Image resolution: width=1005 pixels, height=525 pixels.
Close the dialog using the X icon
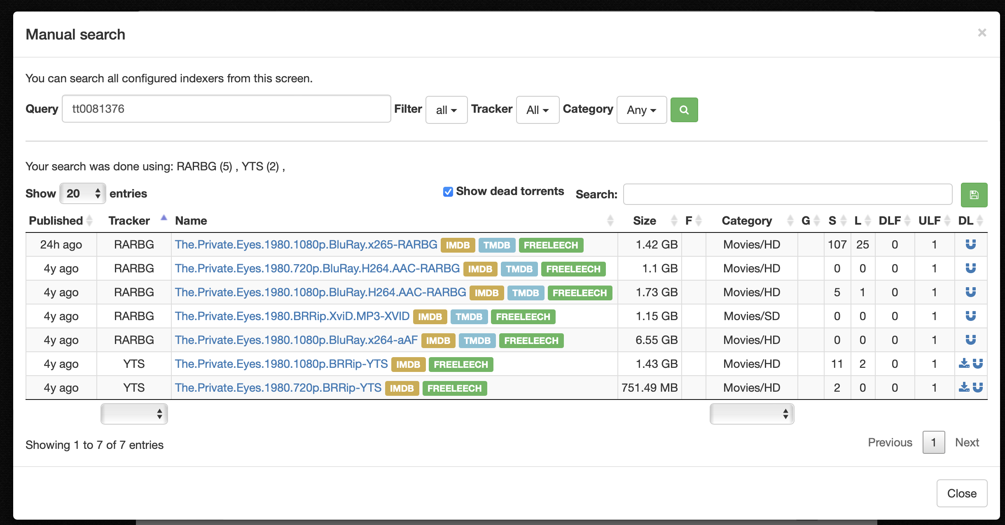point(982,33)
